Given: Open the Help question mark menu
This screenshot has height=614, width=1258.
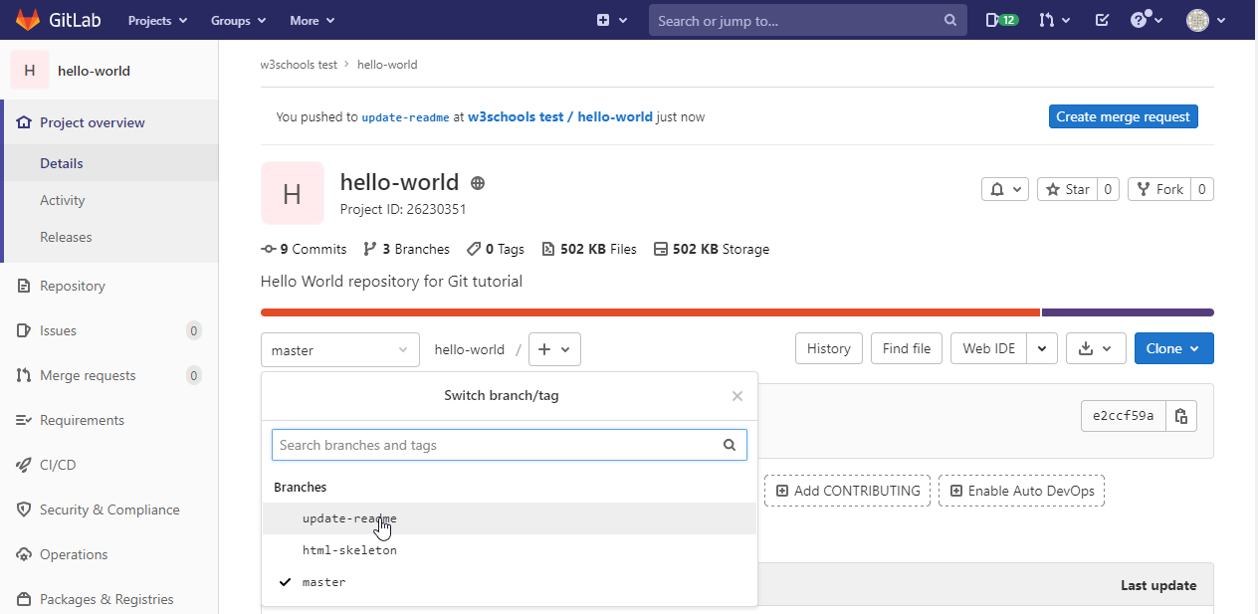Looking at the screenshot, I should coord(1146,20).
